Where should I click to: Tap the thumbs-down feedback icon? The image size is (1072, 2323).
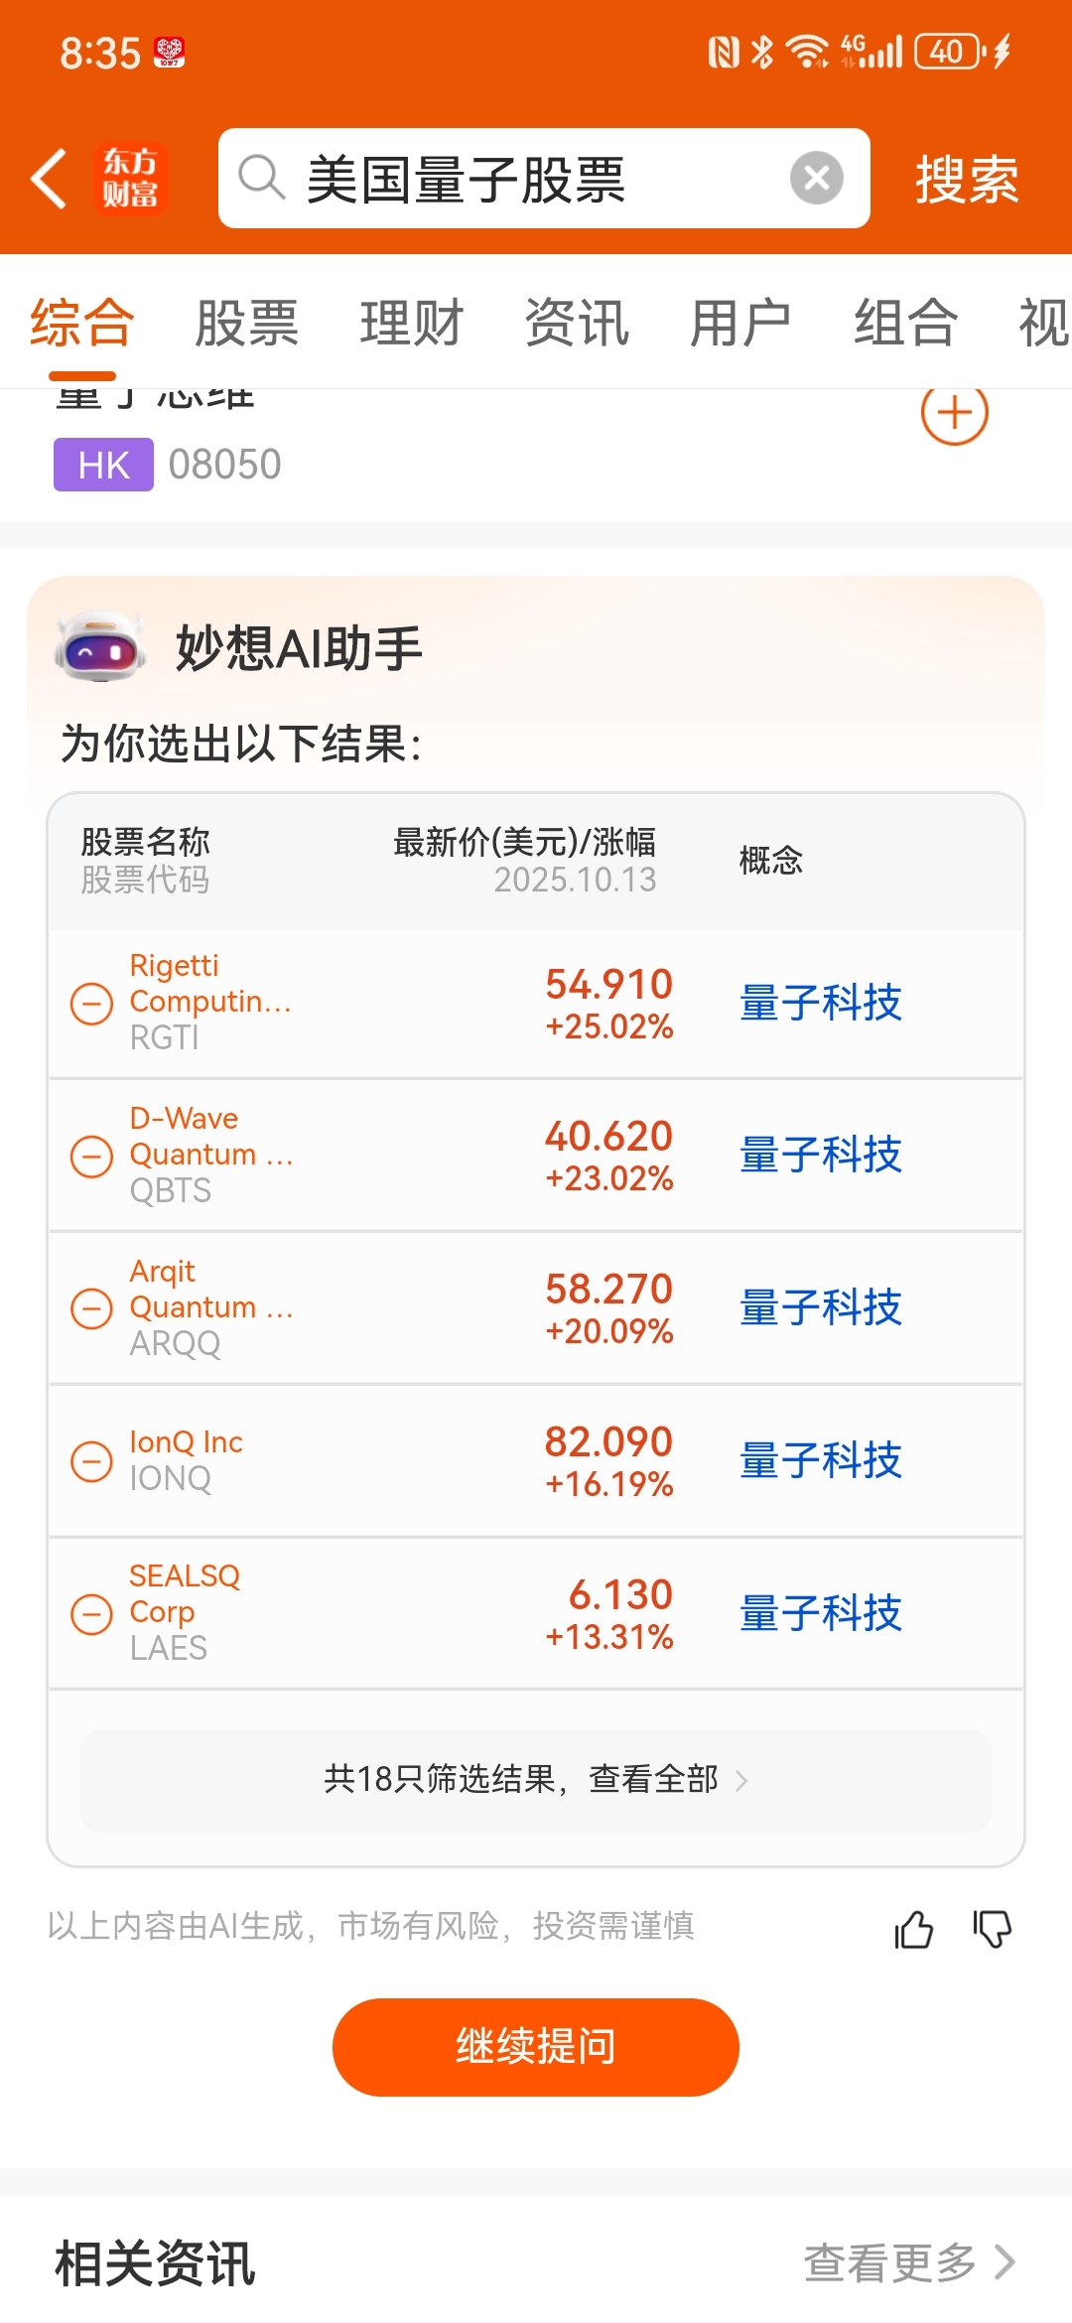[x=992, y=1929]
